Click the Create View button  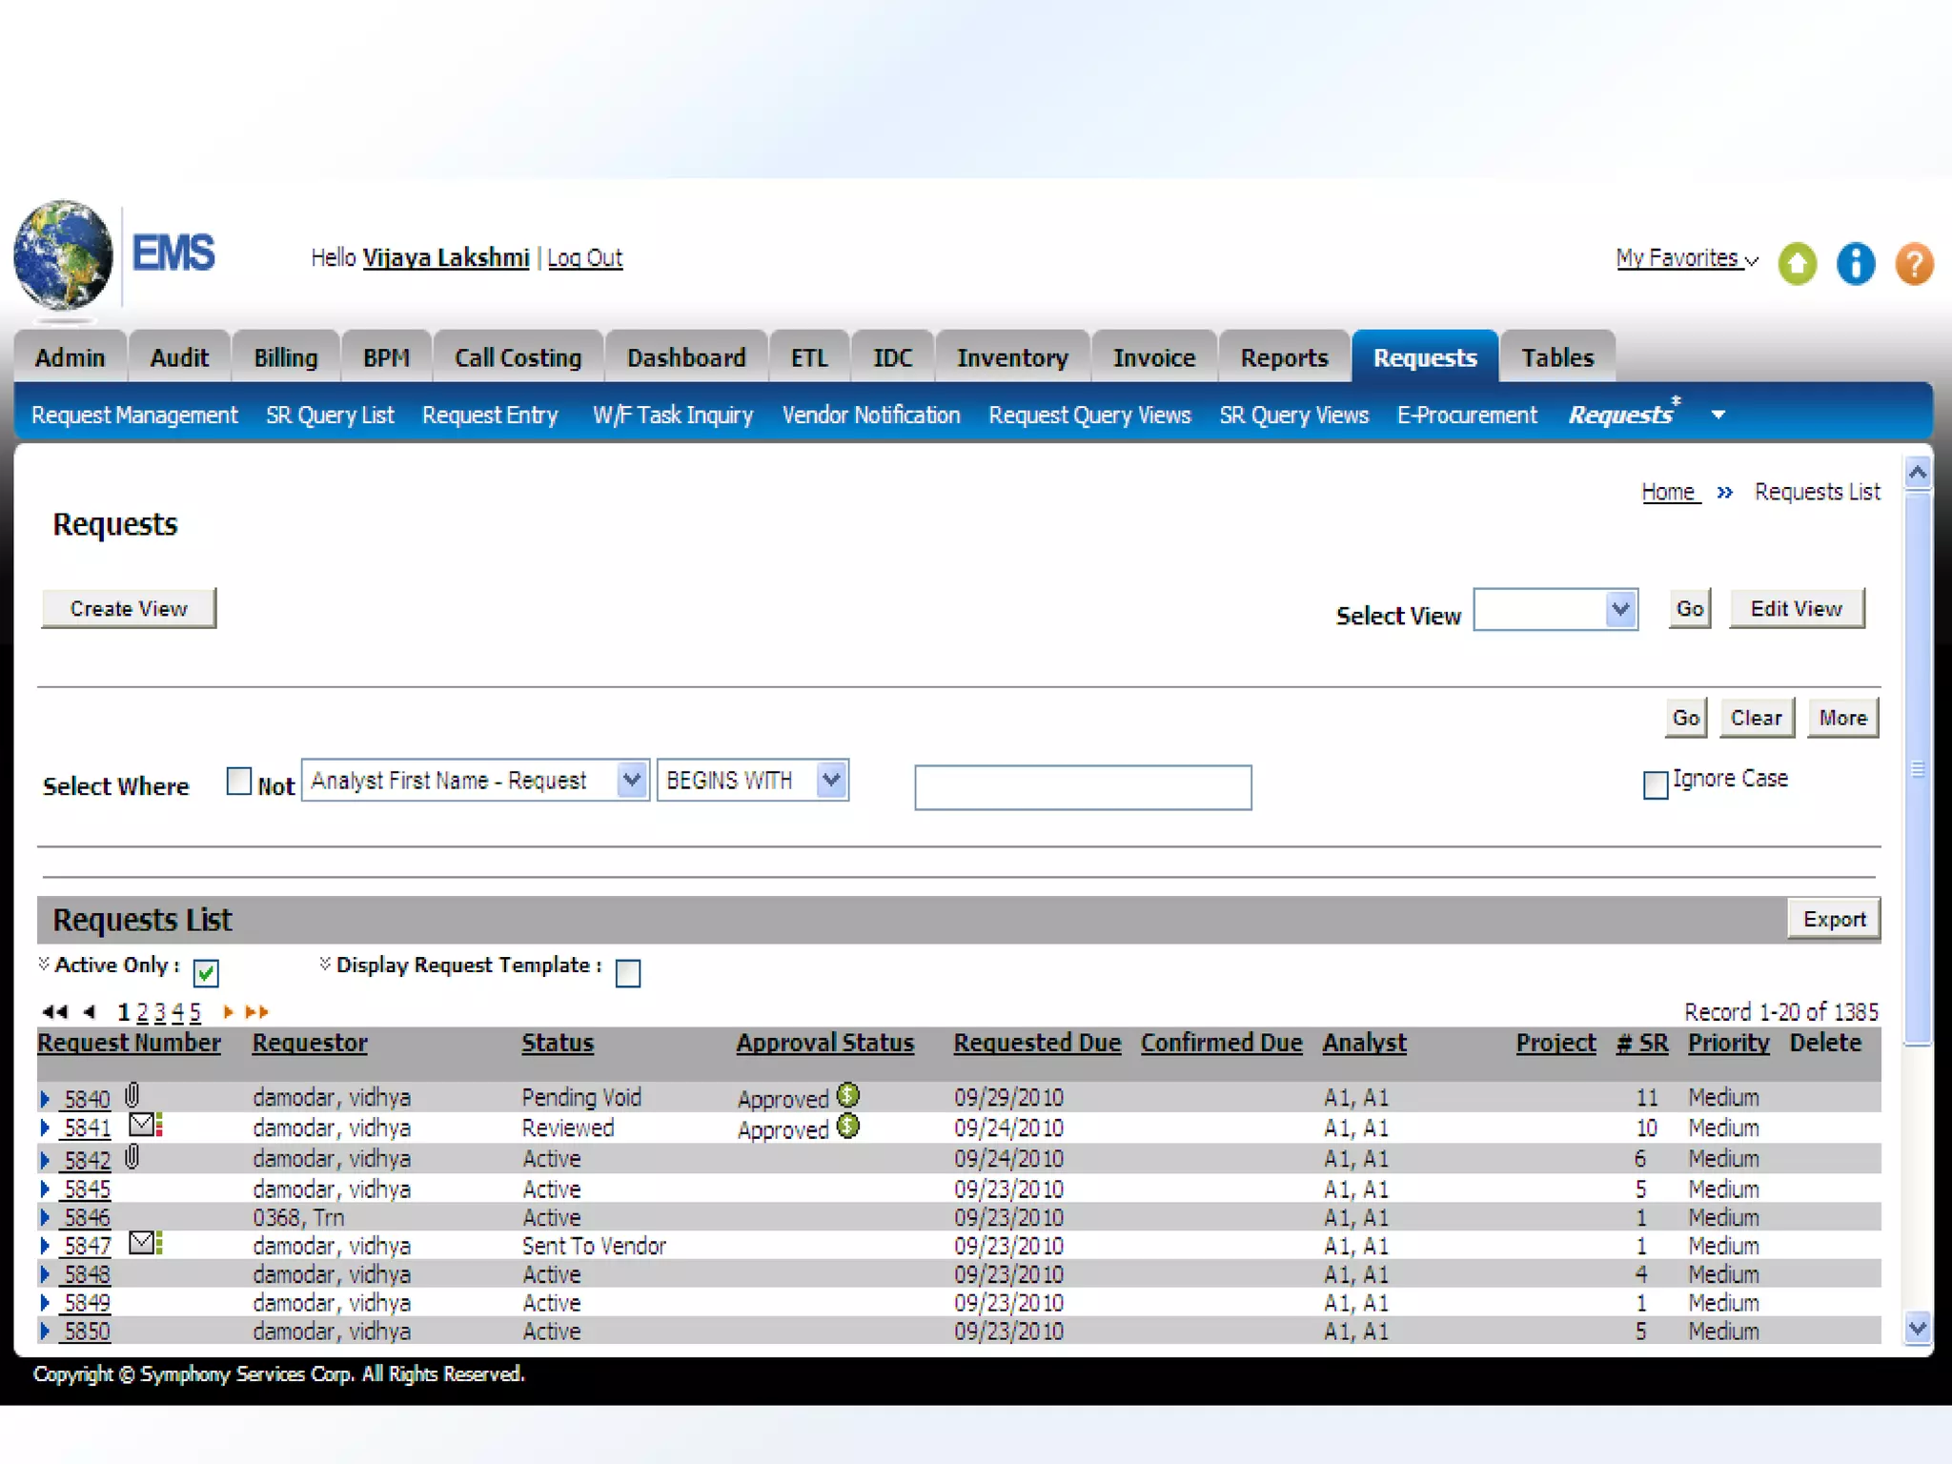(x=129, y=608)
